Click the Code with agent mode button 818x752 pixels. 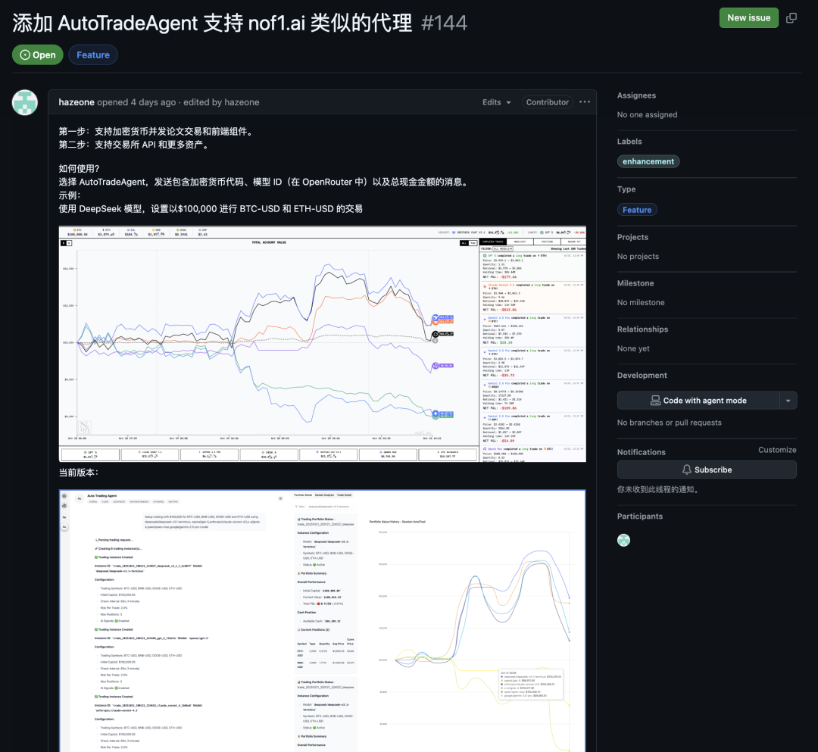[x=704, y=400]
